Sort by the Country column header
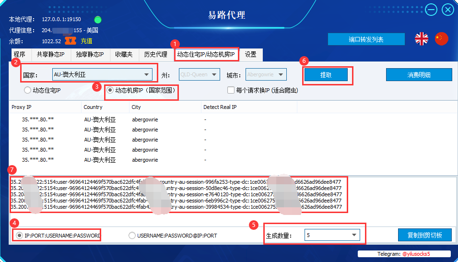This screenshot has height=262, width=458. (105, 107)
